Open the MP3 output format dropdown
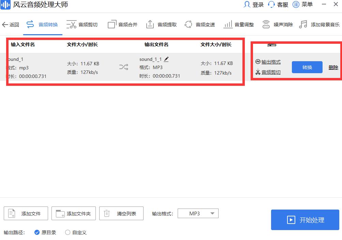 [x=198, y=213]
